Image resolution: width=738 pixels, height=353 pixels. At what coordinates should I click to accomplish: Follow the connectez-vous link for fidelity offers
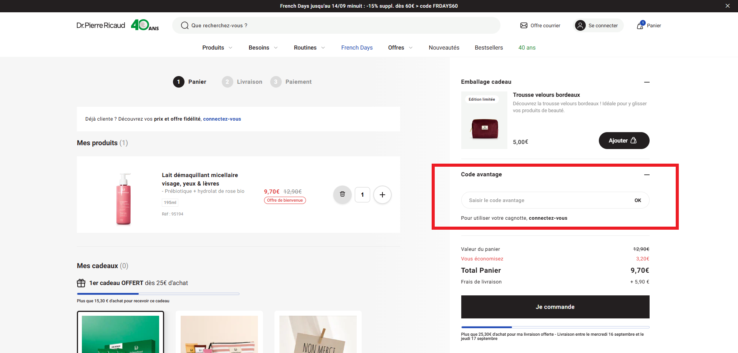click(222, 119)
